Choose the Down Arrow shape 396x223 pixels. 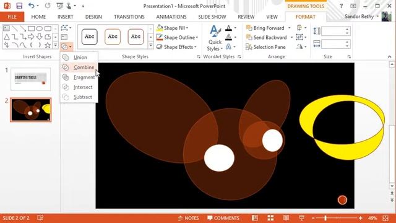pyautogui.click(x=40, y=37)
